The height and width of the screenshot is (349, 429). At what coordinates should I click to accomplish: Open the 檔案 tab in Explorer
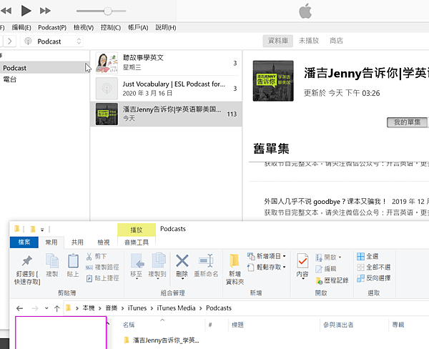pos(24,242)
